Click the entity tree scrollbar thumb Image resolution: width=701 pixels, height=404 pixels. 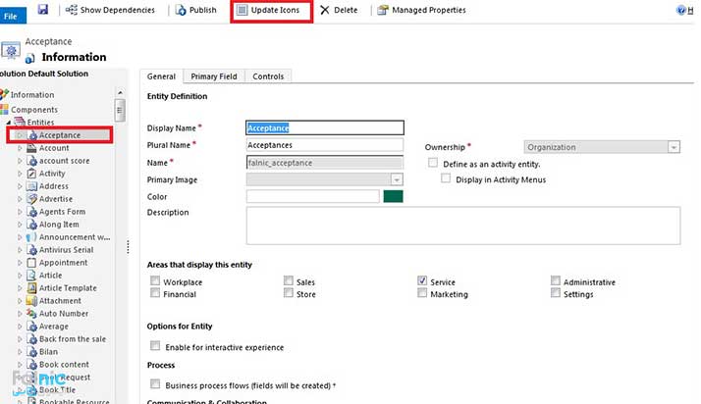[120, 110]
